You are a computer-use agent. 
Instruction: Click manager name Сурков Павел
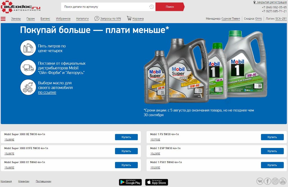point(231,19)
